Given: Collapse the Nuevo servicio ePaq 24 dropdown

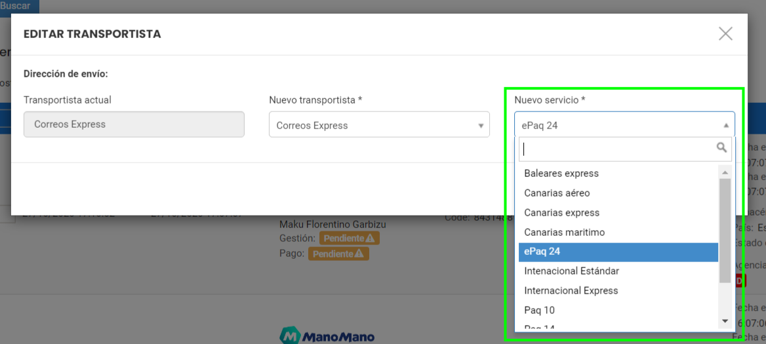Looking at the screenshot, I should pyautogui.click(x=624, y=124).
